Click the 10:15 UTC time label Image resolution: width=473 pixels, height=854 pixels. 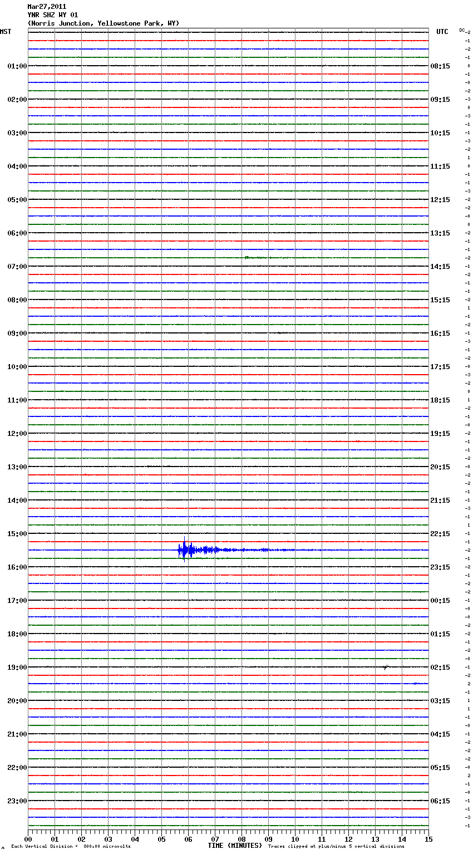pyautogui.click(x=440, y=133)
